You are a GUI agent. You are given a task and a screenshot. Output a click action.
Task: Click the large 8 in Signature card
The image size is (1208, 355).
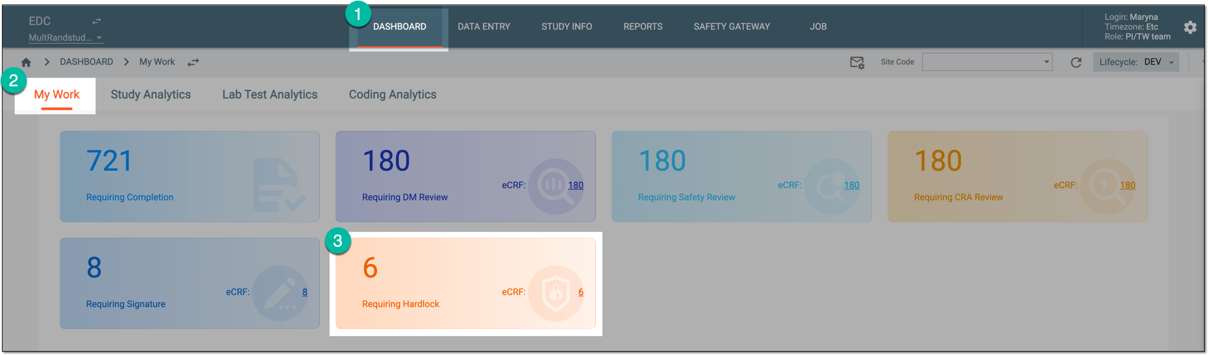(x=94, y=268)
